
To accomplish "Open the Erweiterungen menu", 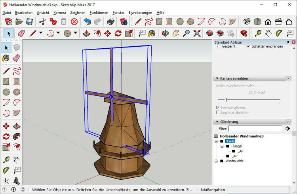I will 141,12.
